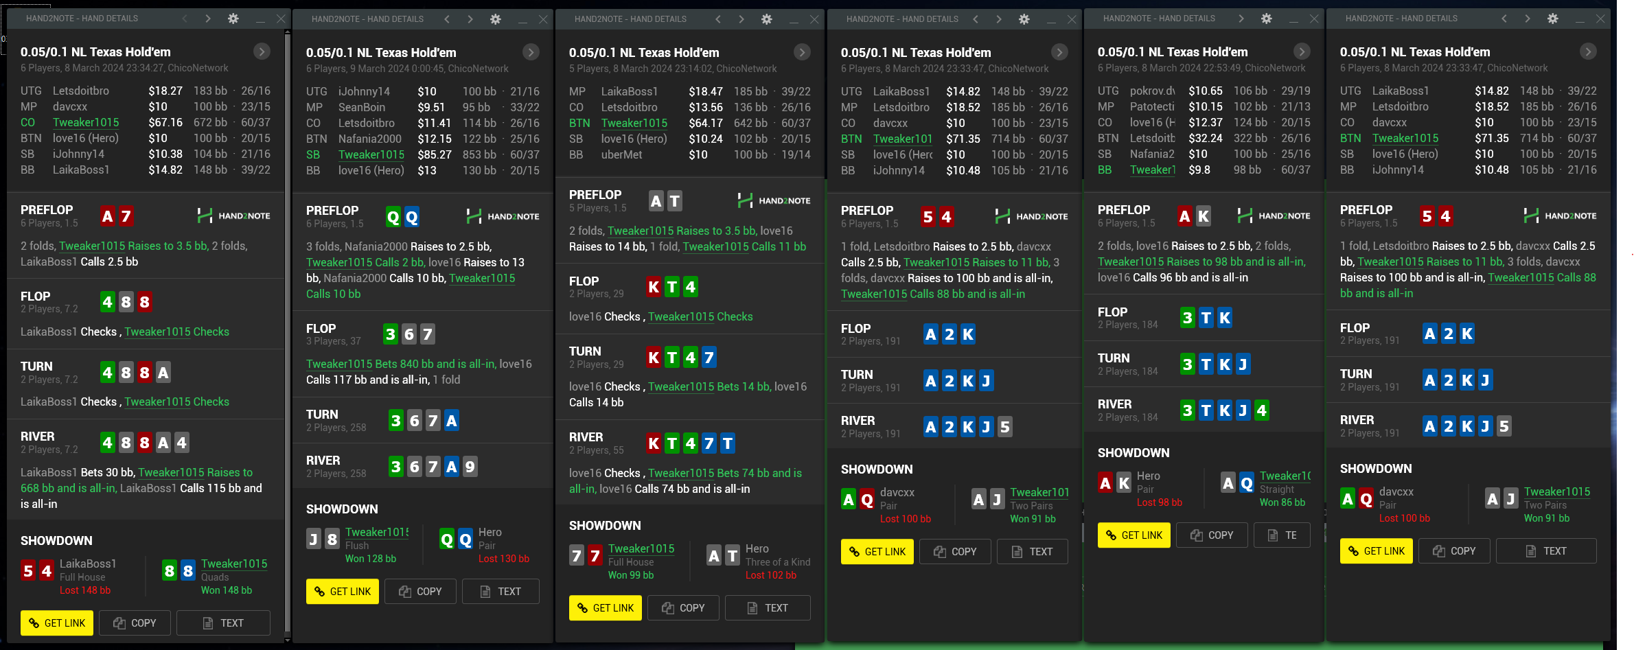The image size is (1634, 650).
Task: Open settings gear in the 23:34:27 hand window
Action: pos(233,19)
